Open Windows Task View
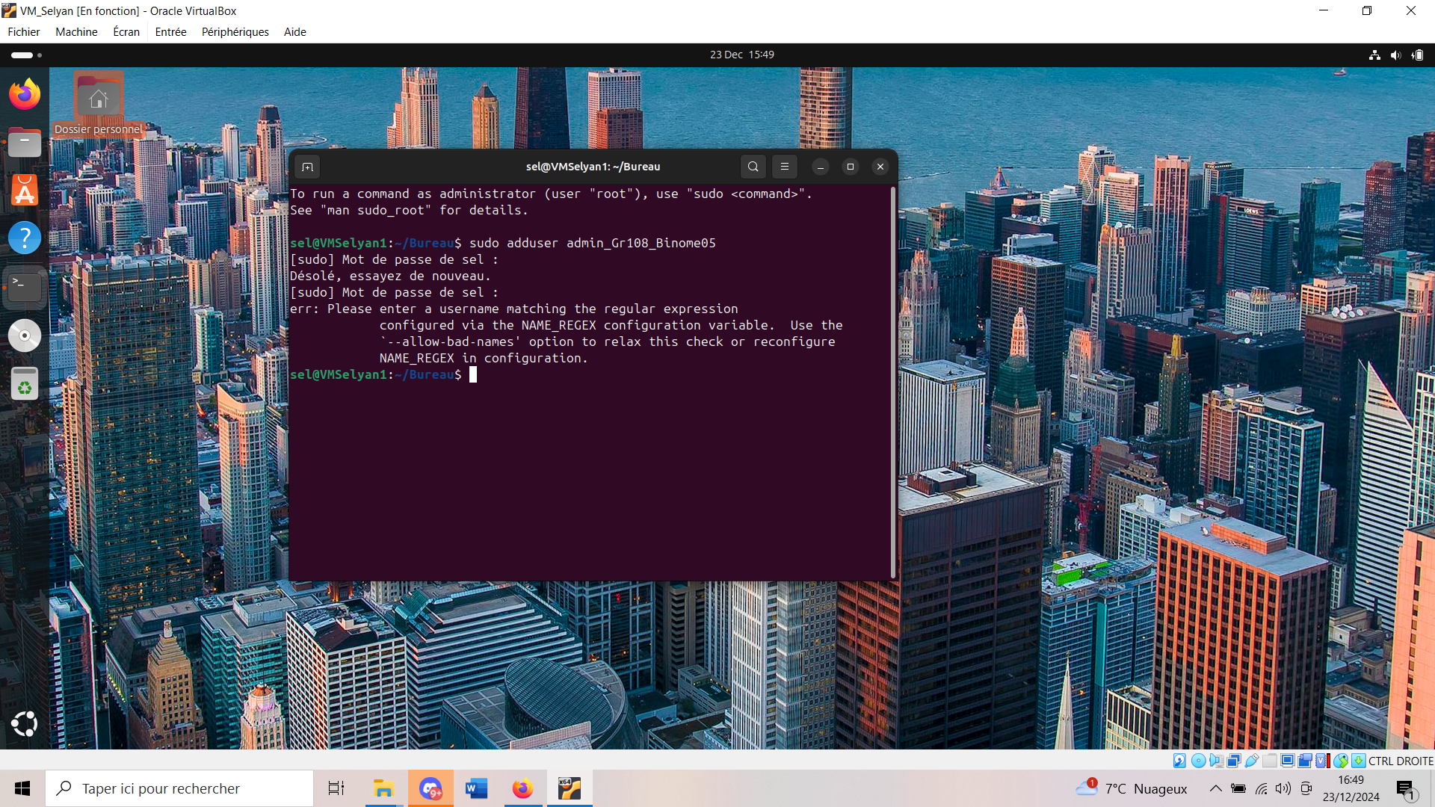This screenshot has width=1435, height=807. [336, 788]
